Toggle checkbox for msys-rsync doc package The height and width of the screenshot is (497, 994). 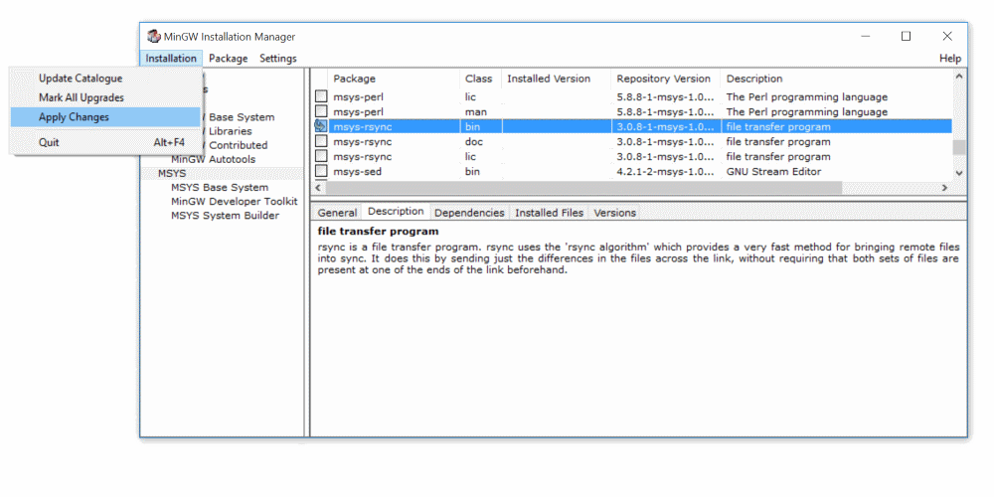321,141
